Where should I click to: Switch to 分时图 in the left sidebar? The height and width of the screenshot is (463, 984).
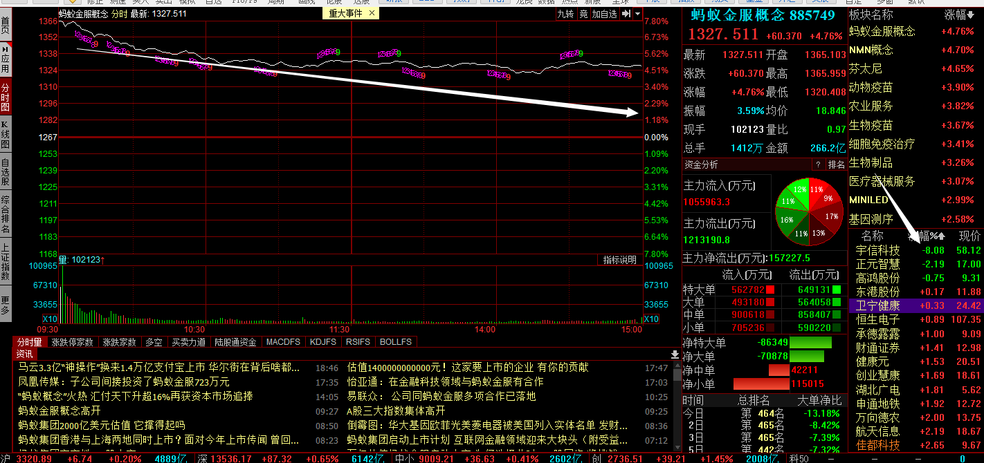tap(6, 97)
